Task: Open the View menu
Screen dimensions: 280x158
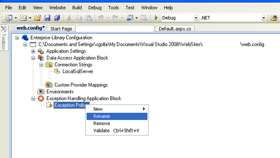Action: [x=38, y=8]
